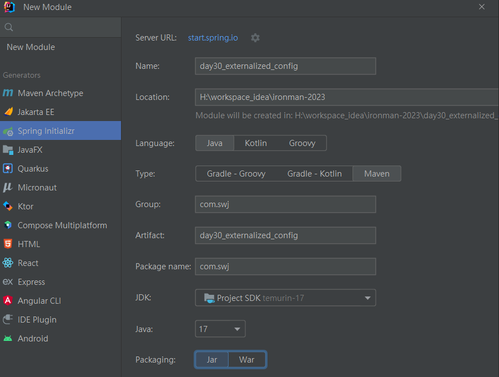Click the Compose Multiplatform icon
The width and height of the screenshot is (499, 377).
click(x=8, y=225)
